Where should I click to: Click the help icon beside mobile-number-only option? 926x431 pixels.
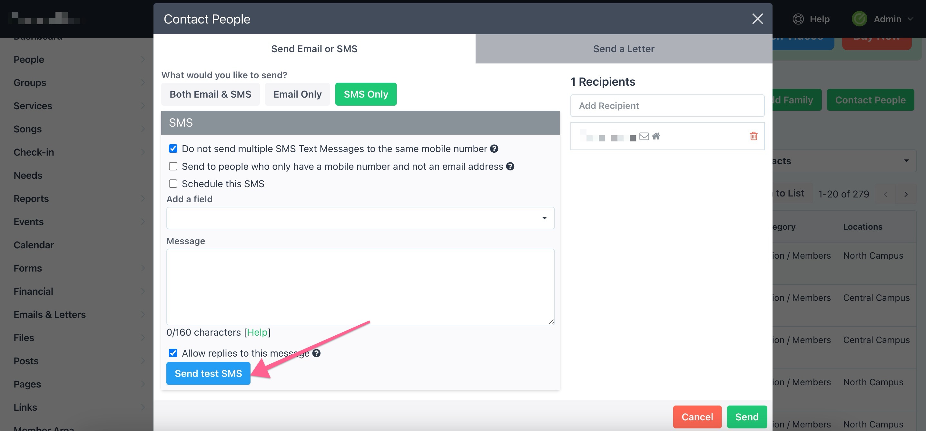point(510,166)
